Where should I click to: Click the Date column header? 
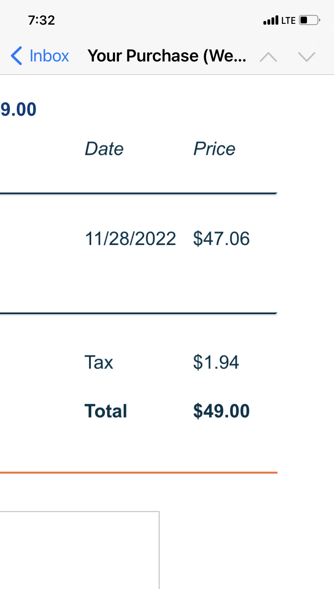point(104,149)
